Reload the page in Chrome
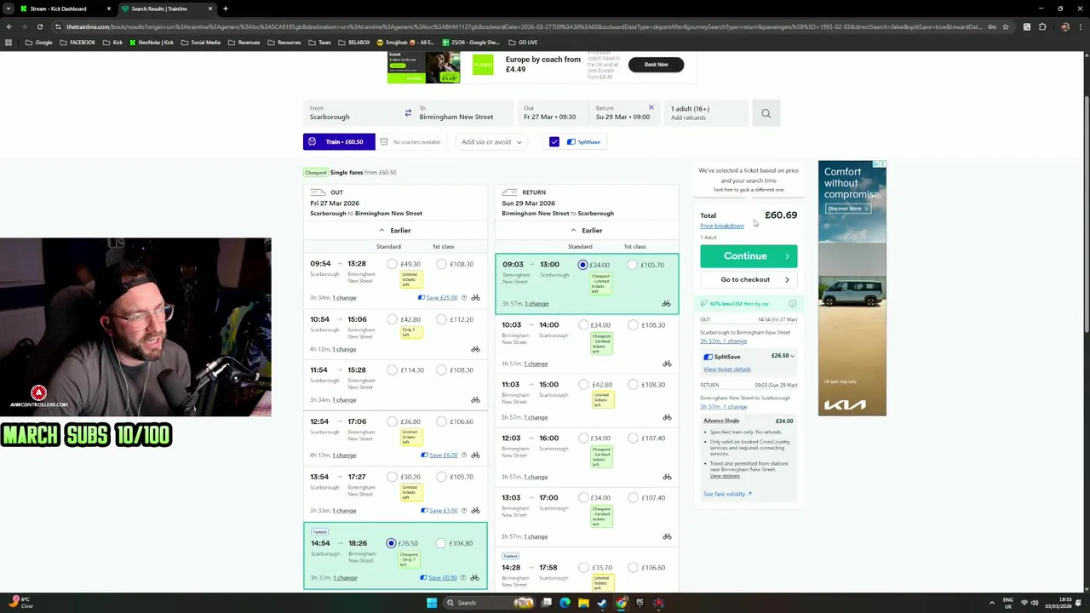The height and width of the screenshot is (613, 1090). click(x=39, y=26)
